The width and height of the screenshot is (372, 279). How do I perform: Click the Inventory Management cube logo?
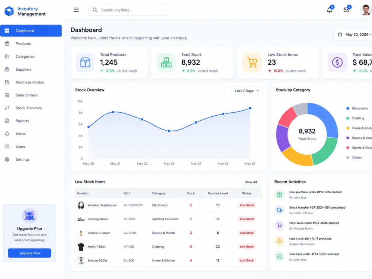[x=9, y=11]
